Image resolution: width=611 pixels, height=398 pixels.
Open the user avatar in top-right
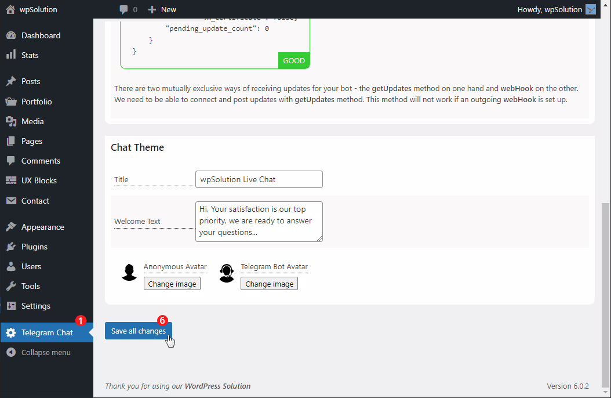point(591,9)
